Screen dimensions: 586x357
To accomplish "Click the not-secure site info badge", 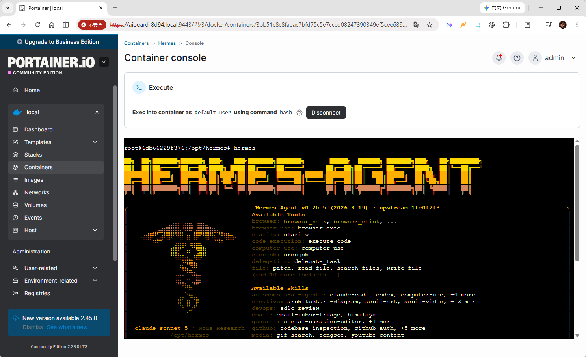I will 92,25.
